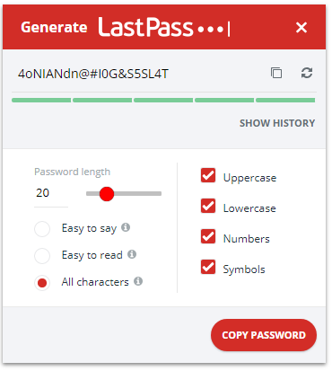Choose the All characters radio option
The width and height of the screenshot is (332, 371).
(42, 283)
